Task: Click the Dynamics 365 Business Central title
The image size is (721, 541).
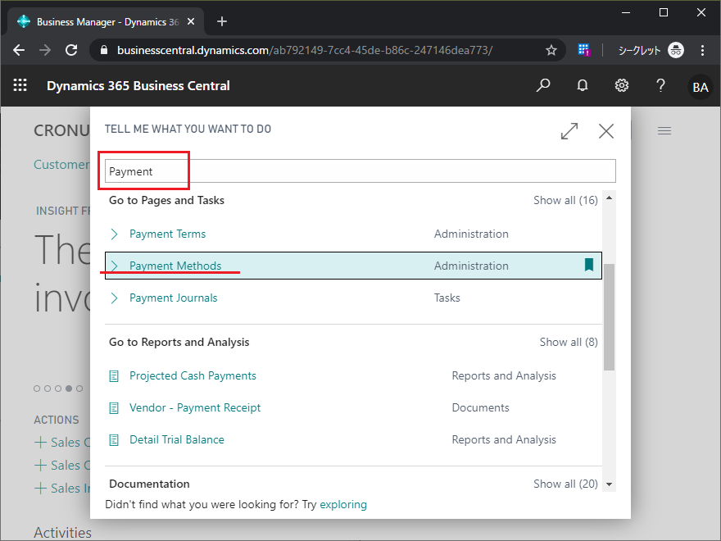Action: tap(138, 85)
